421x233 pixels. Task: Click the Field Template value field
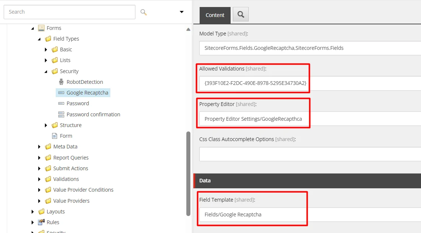click(x=310, y=215)
